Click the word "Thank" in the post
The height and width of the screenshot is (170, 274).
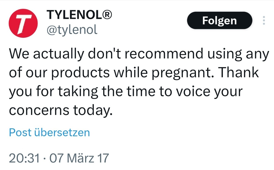point(238,72)
